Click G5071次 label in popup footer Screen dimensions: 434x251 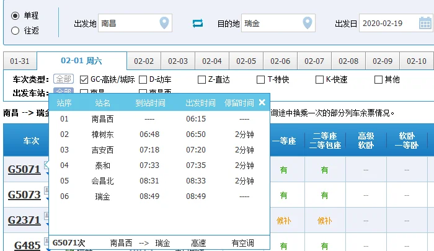[69, 243]
